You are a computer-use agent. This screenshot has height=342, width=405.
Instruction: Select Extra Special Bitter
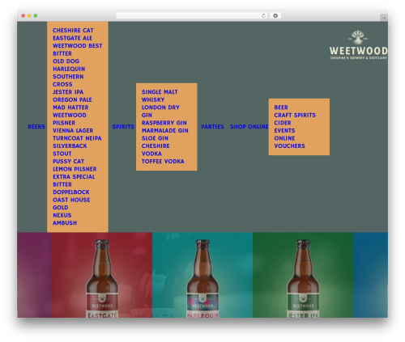[x=74, y=180]
